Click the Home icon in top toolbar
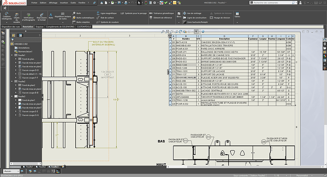This screenshot has height=177, width=327. (x=101, y=3)
